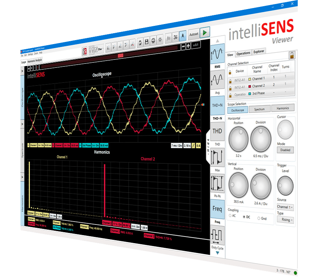Click the Vertical Division knob
Viewport: 328px width, 277px height.
click(x=261, y=186)
